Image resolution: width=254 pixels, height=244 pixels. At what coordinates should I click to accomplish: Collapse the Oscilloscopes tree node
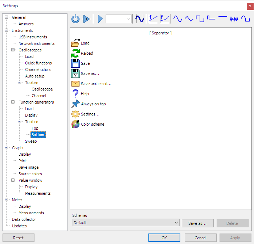pos(13,50)
